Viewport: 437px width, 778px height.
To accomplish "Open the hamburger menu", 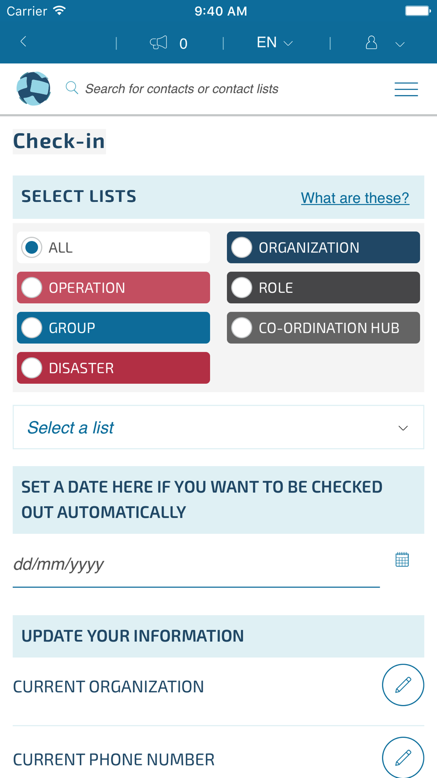I will coord(406,89).
